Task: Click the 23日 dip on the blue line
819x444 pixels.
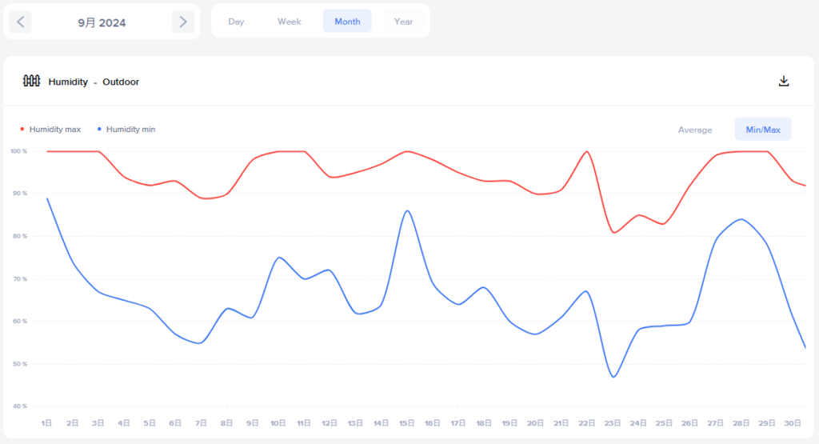Action: [613, 376]
